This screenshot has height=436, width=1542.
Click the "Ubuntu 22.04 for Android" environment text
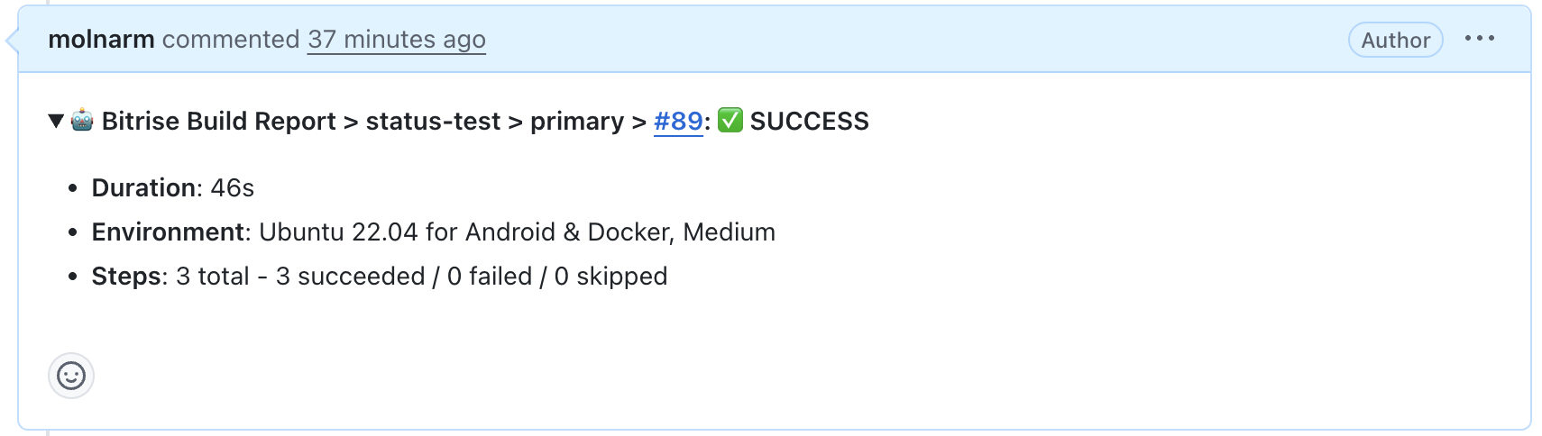point(407,232)
